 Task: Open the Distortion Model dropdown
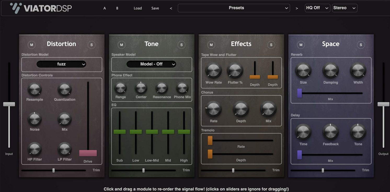click(x=61, y=64)
